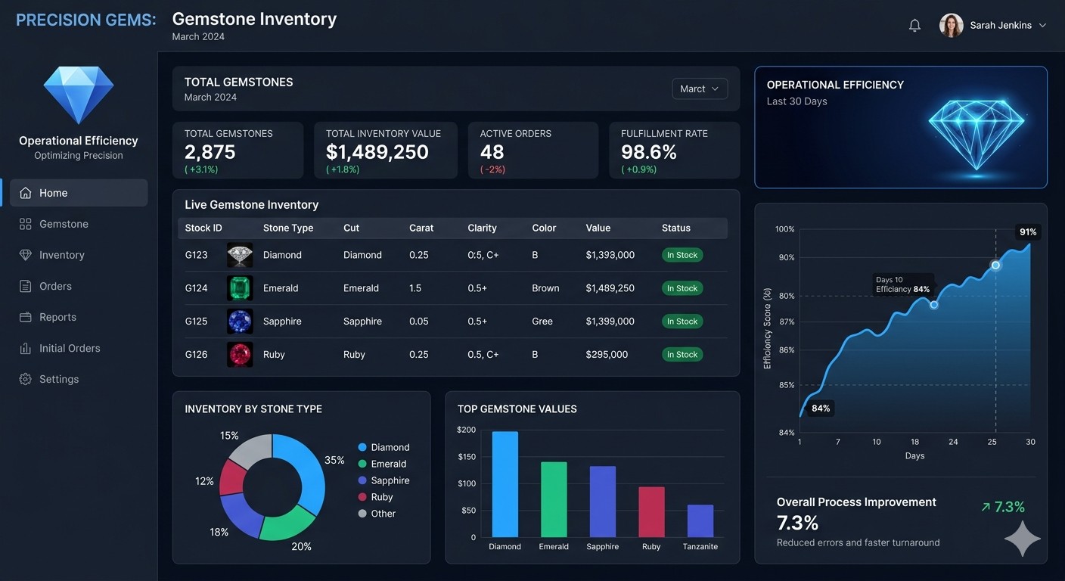
Task: Open Settings via the gear icon
Action: (23, 379)
